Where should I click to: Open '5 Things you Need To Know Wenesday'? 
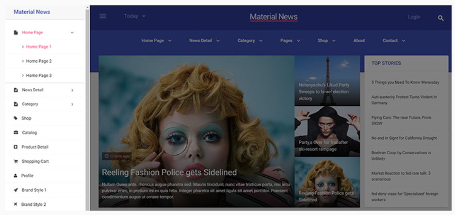[406, 83]
